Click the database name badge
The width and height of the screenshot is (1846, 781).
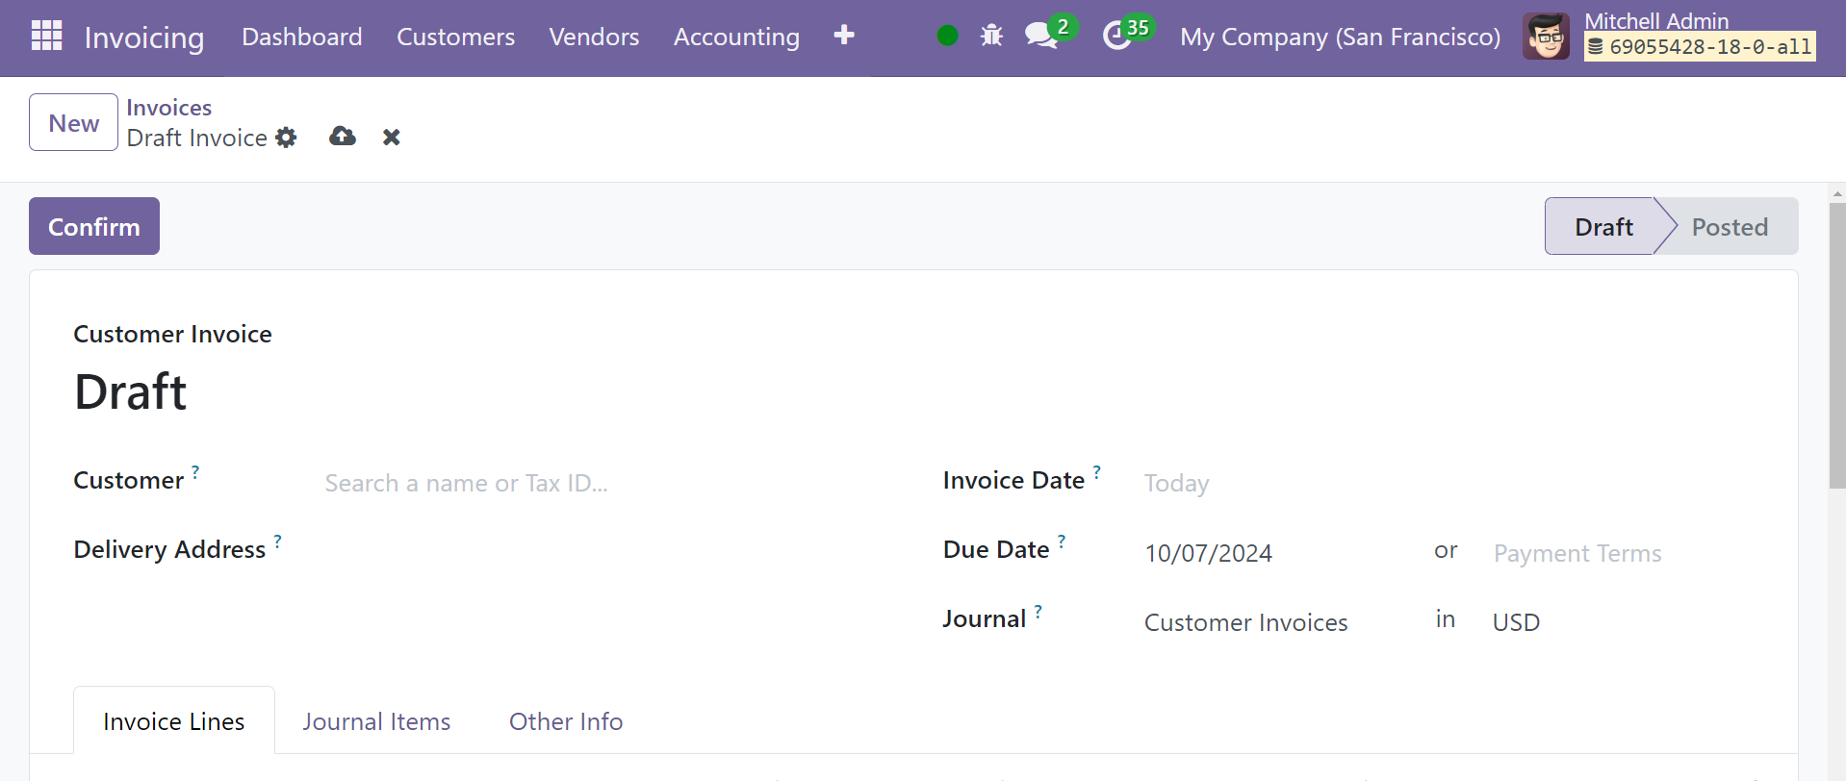tap(1701, 46)
